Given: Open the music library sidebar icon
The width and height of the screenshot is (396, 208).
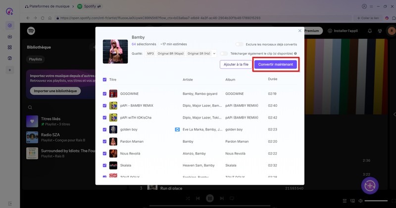Looking at the screenshot, I should point(10,58).
